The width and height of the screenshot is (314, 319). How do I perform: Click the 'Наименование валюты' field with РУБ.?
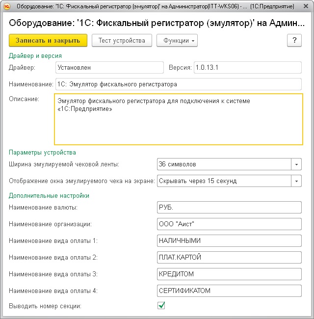click(x=229, y=208)
